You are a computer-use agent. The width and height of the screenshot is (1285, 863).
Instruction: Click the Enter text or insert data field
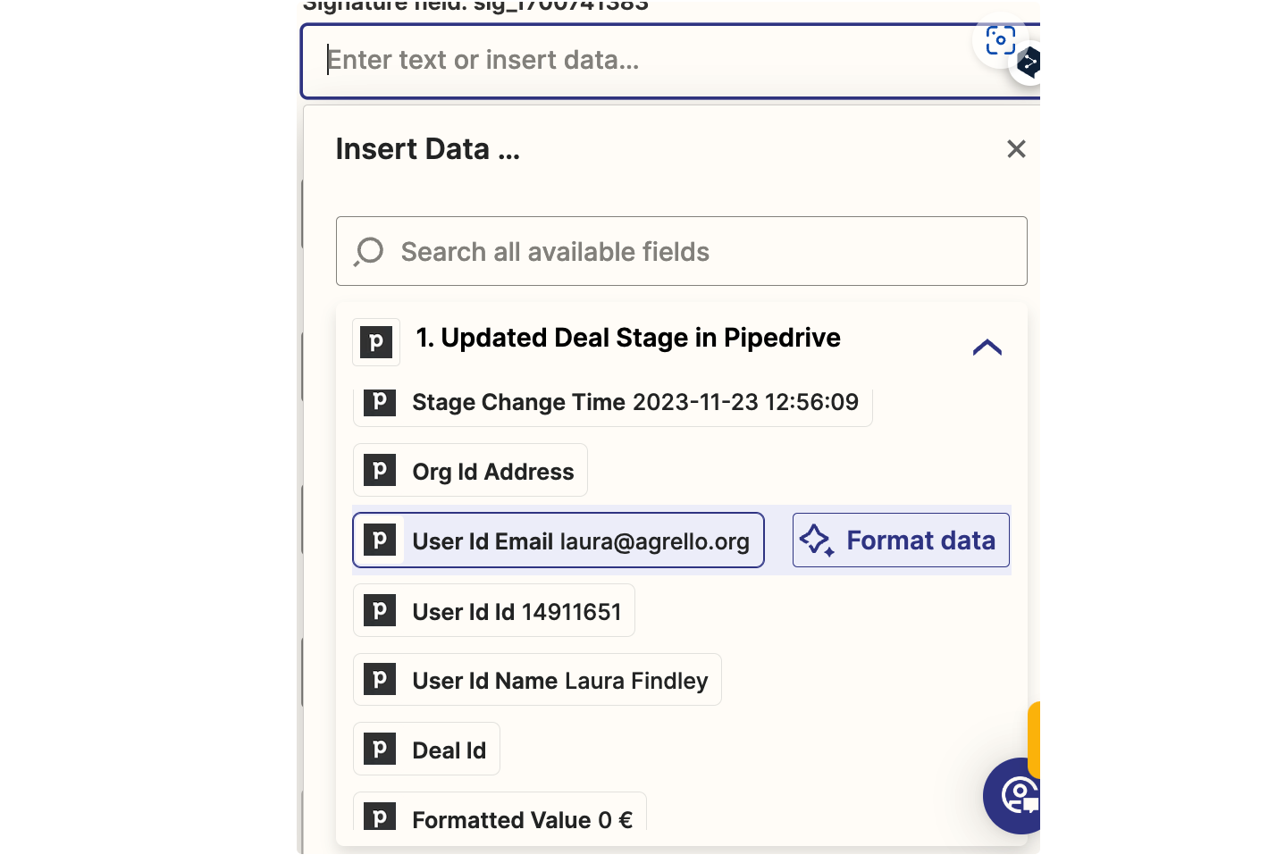click(643, 61)
